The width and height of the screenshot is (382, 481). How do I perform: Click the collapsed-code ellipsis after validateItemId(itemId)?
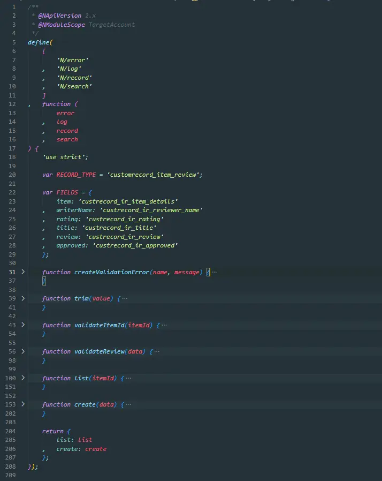point(164,325)
